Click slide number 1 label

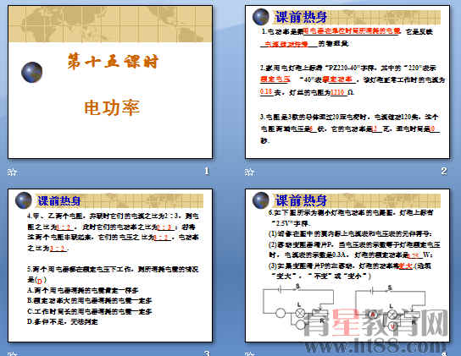pyautogui.click(x=207, y=171)
